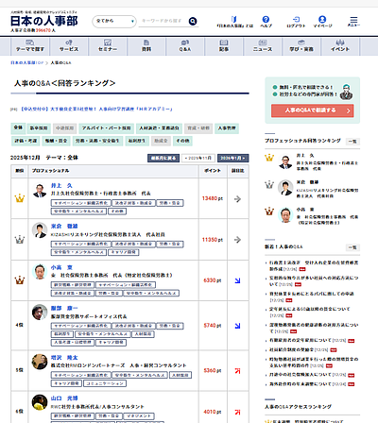378x423 pixels.
Task: Select the 報酬・賃金 category filter
Action: pyautogui.click(x=57, y=141)
